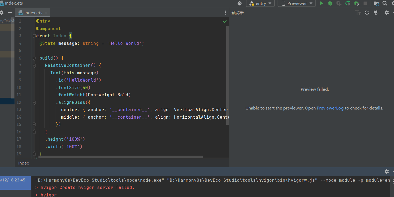
Task: Click the 预览器 panel title
Action: [237, 13]
